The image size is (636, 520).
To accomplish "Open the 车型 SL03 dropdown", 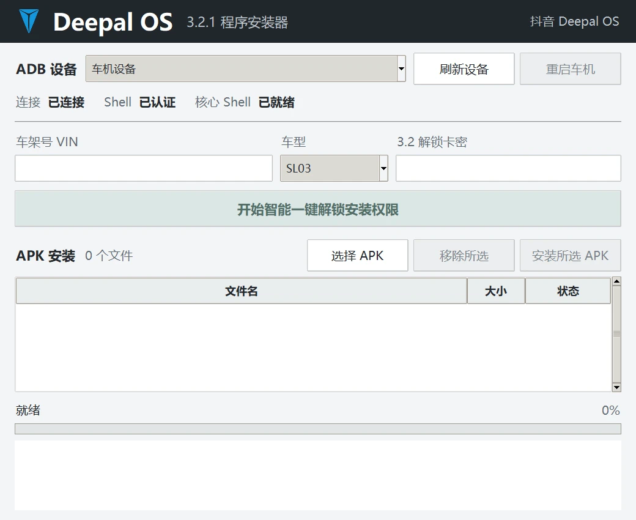I will [x=334, y=168].
